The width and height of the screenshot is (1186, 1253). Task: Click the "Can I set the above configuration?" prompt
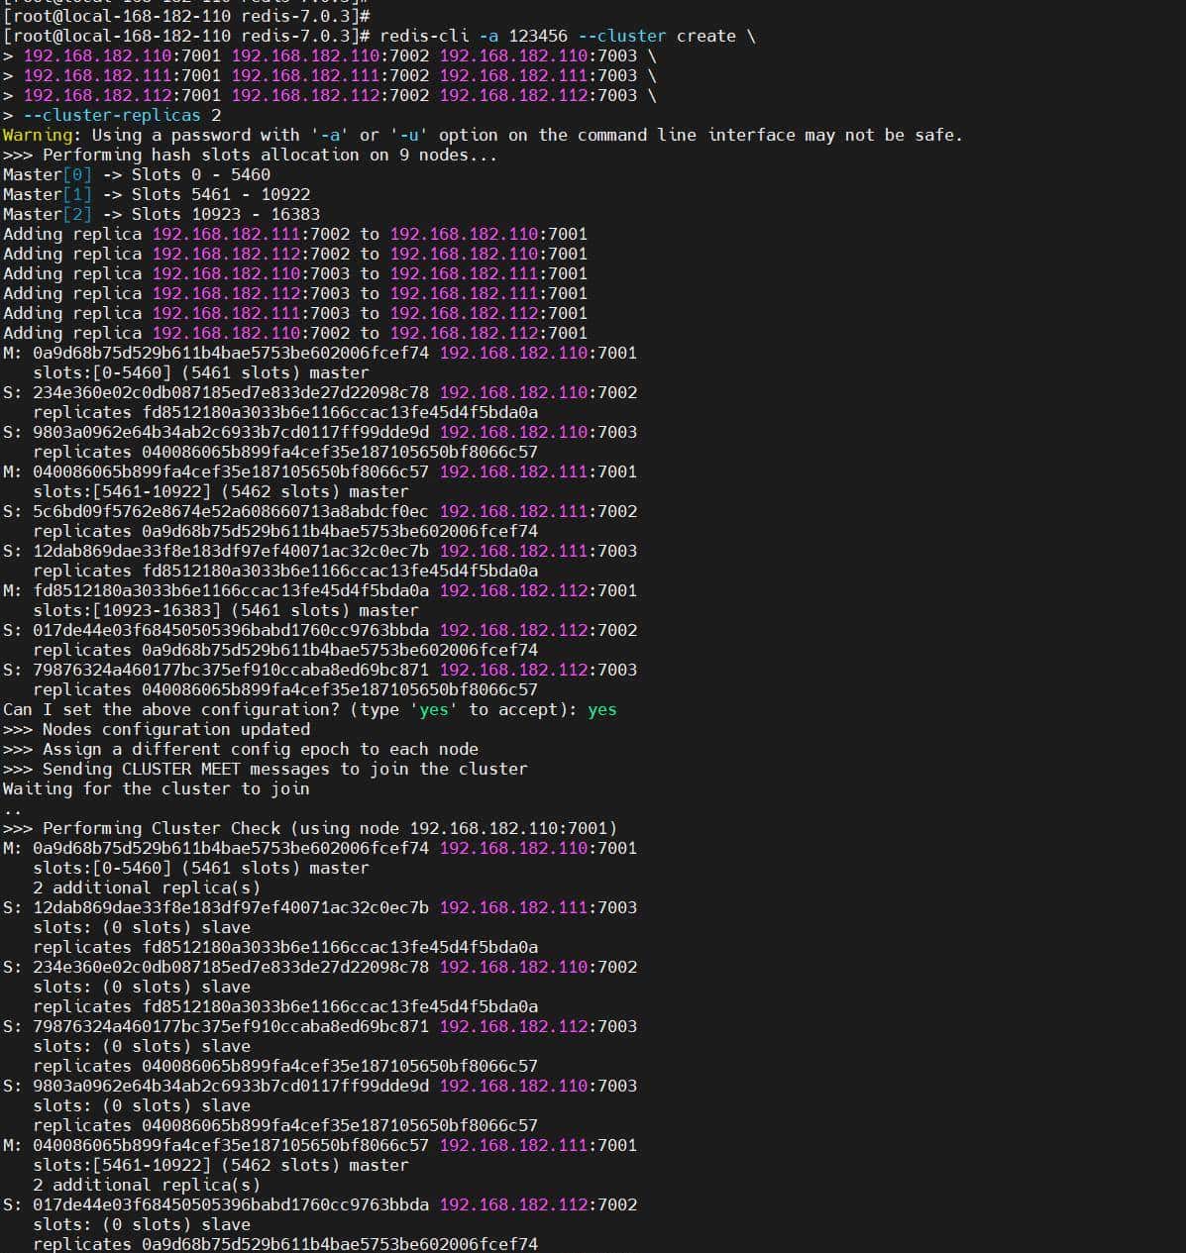pos(200,710)
